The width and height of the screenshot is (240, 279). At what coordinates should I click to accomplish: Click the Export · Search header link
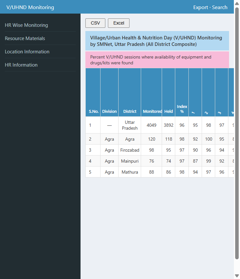210,7
